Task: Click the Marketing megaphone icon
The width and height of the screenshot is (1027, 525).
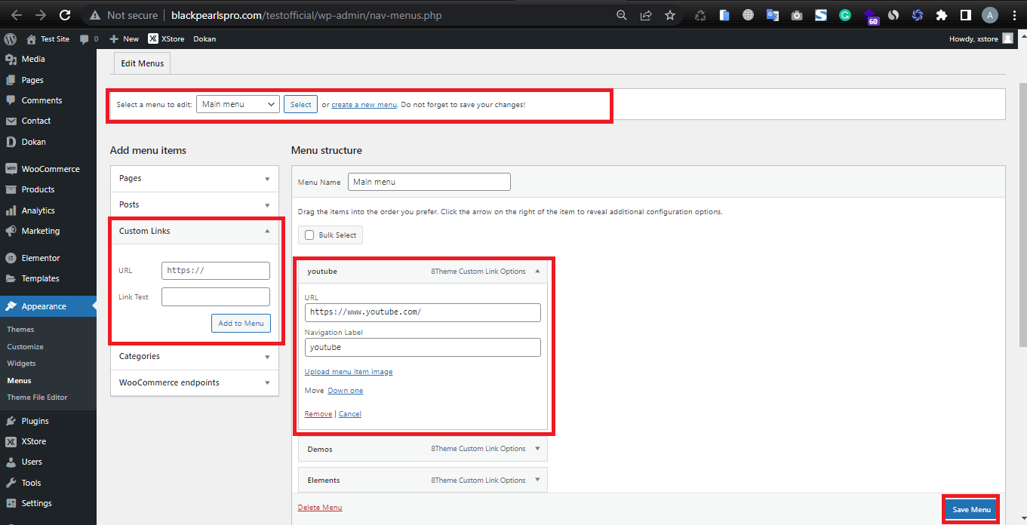Action: pos(11,231)
